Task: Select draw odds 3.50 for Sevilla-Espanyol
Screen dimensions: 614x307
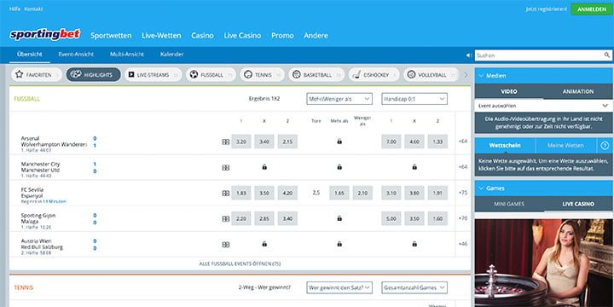Action: point(264,193)
